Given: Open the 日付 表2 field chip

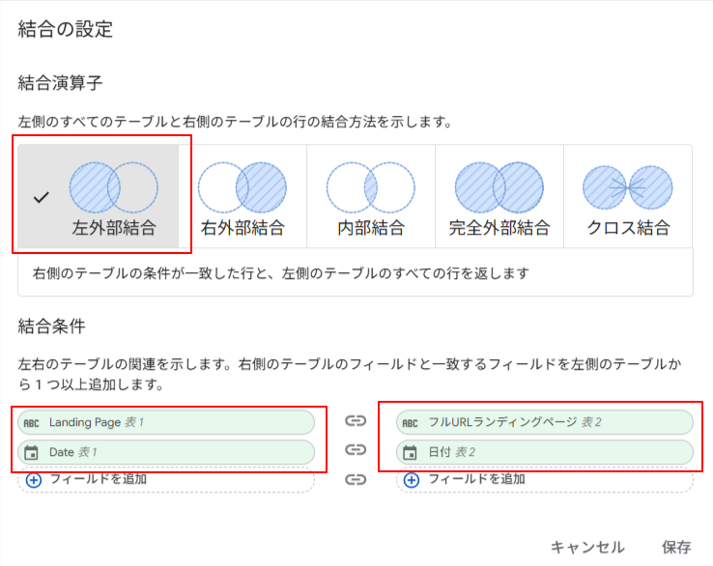Looking at the screenshot, I should tap(545, 452).
